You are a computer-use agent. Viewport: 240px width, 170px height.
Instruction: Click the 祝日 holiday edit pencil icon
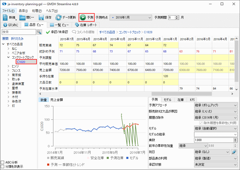point(234,152)
